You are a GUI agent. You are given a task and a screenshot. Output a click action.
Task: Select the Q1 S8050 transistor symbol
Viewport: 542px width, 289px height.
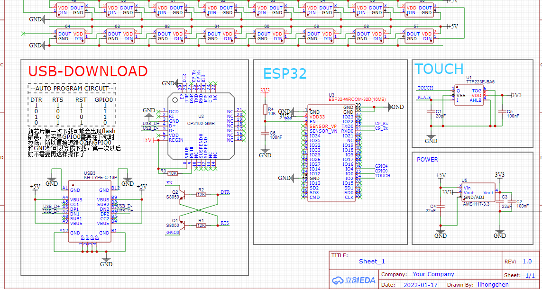coord(183,225)
